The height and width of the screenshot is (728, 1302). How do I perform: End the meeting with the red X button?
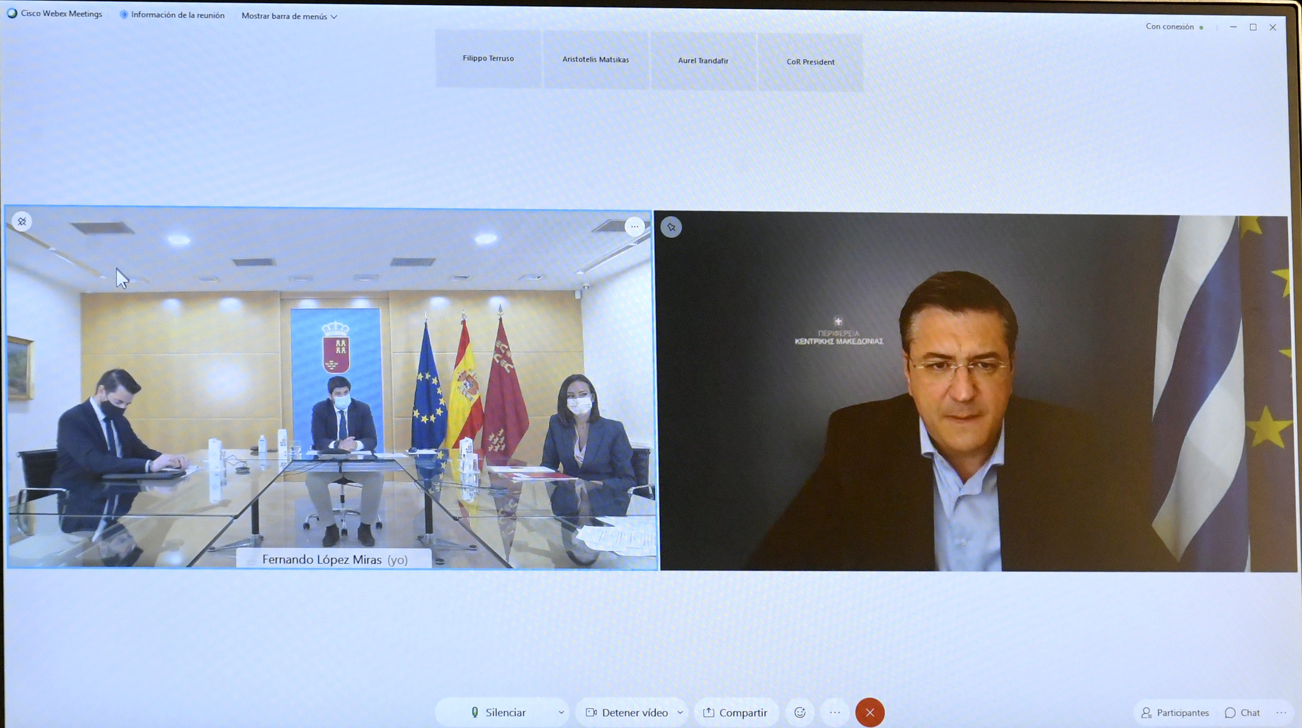(870, 712)
